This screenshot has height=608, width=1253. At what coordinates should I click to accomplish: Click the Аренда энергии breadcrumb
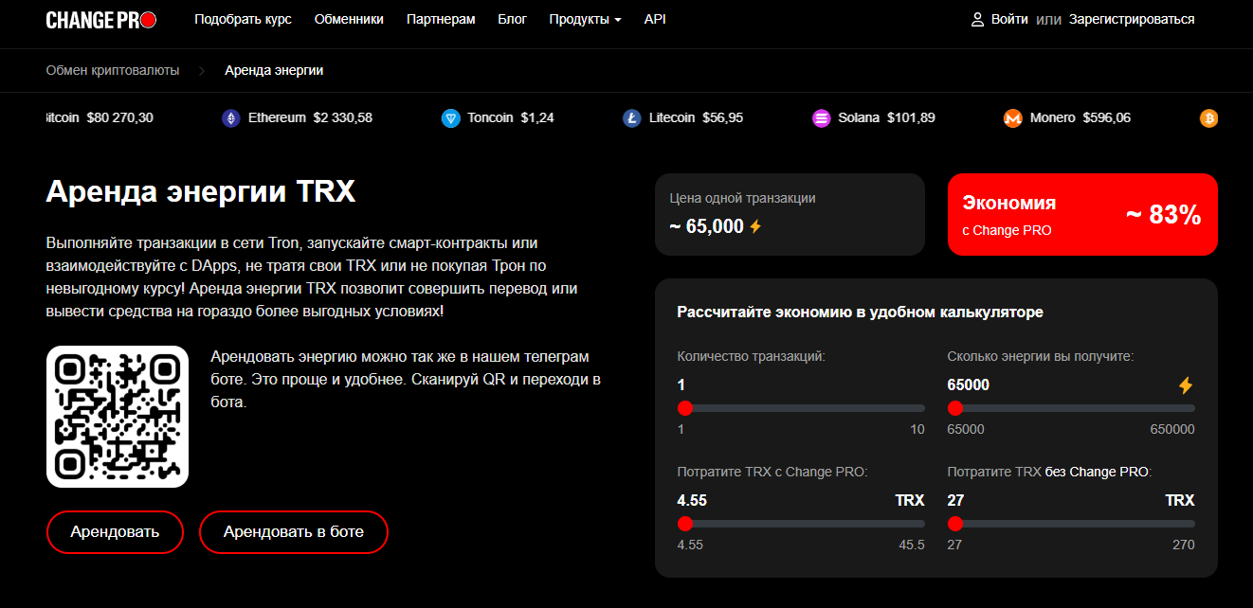tap(274, 70)
